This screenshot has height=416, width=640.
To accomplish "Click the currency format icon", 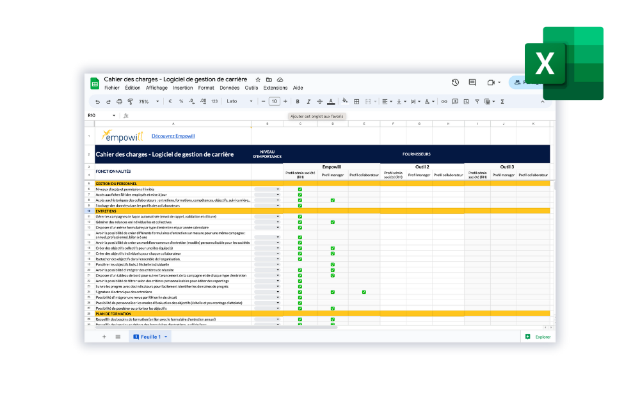I will 170,101.
